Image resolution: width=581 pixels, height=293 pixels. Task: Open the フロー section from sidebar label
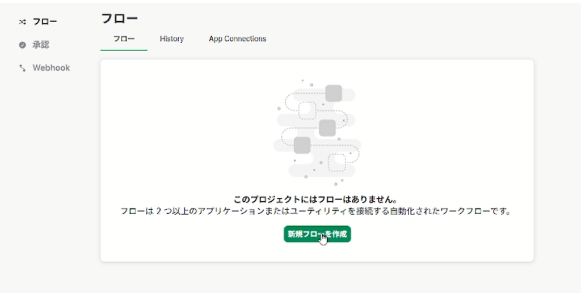(x=45, y=22)
